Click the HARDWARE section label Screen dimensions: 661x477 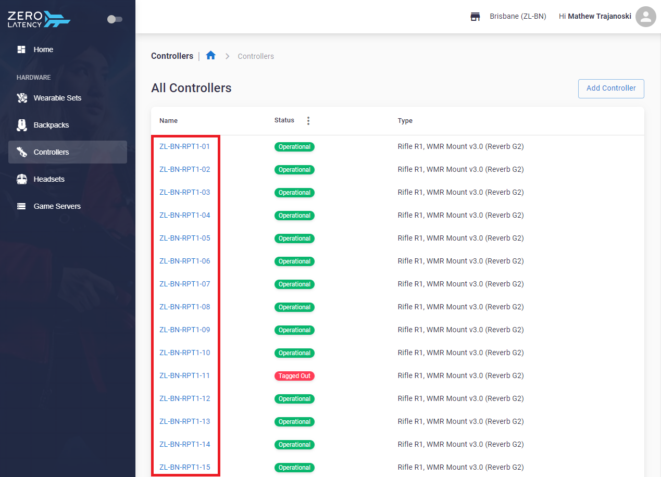(x=34, y=78)
